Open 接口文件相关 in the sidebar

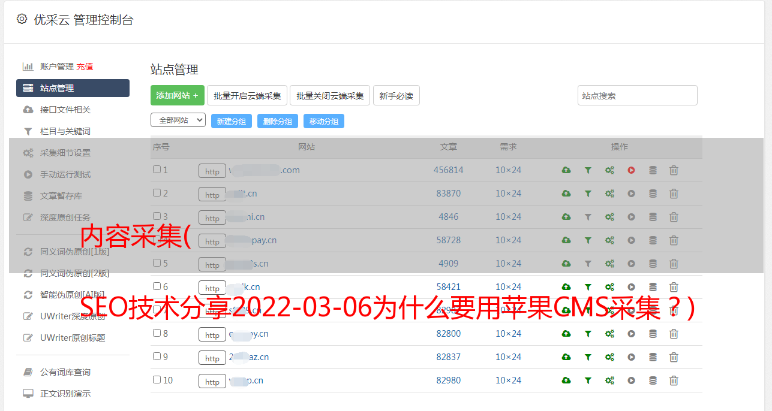pyautogui.click(x=65, y=110)
